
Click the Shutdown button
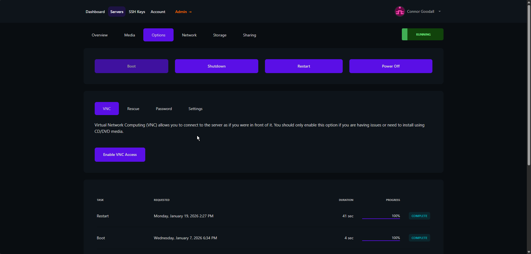217,66
